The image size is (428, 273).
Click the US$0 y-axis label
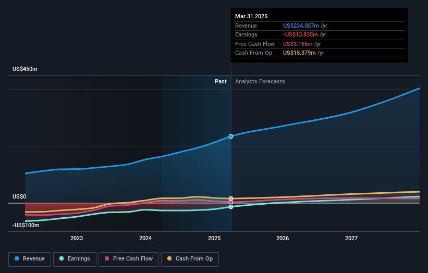19,196
